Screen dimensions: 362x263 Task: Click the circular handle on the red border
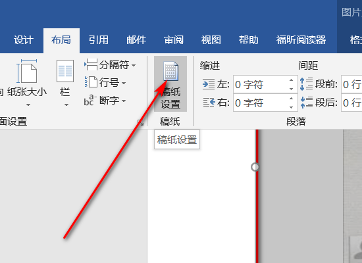255,167
